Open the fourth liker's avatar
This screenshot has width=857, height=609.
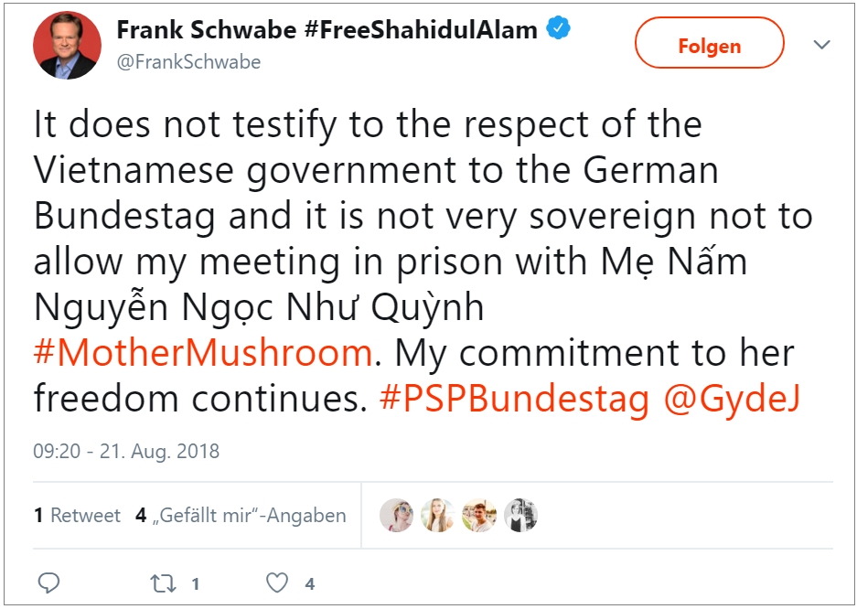point(519,516)
